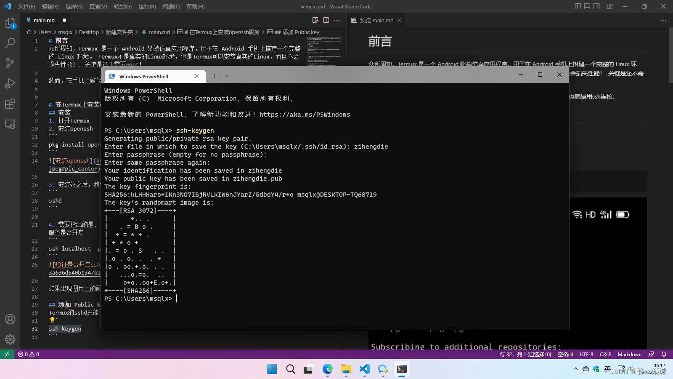The height and width of the screenshot is (379, 673).
Task: Open the 帮助(H) menu
Action: click(x=195, y=6)
